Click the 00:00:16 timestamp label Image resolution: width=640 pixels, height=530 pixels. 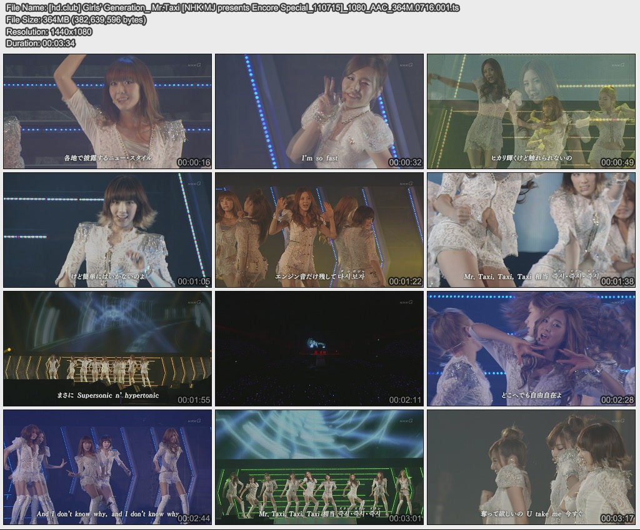point(194,163)
